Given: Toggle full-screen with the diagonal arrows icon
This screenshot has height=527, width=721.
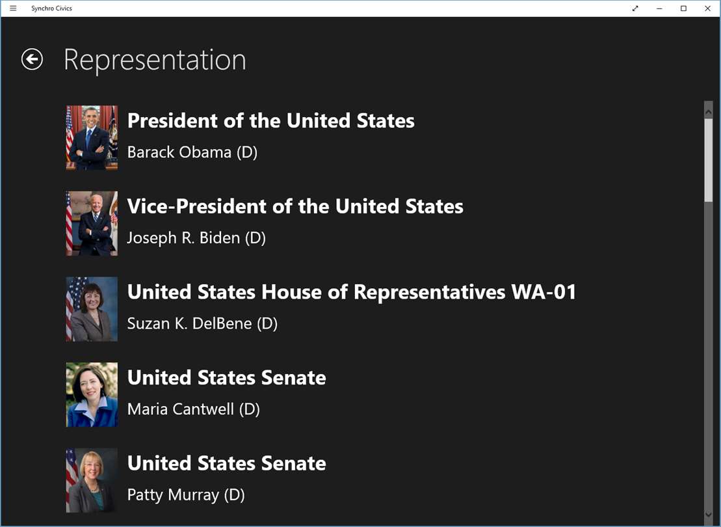Looking at the screenshot, I should (x=635, y=8).
